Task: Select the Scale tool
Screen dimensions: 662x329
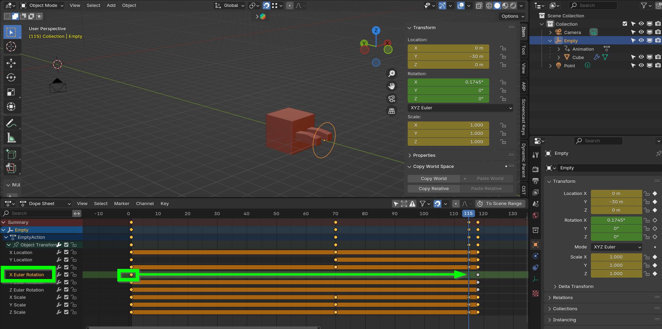Action: coord(11,92)
